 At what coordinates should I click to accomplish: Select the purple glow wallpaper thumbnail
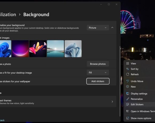[x=20, y=49]
